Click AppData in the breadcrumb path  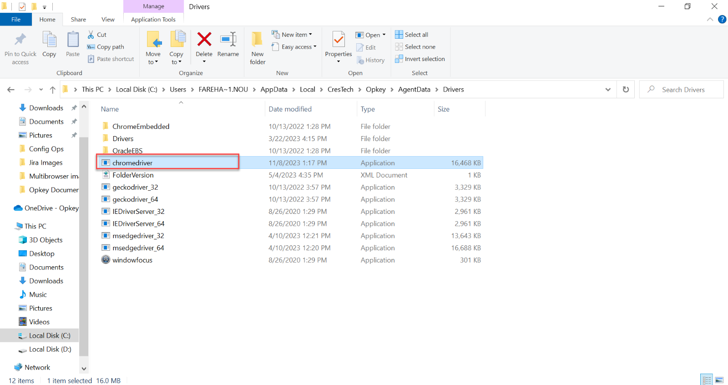(274, 90)
